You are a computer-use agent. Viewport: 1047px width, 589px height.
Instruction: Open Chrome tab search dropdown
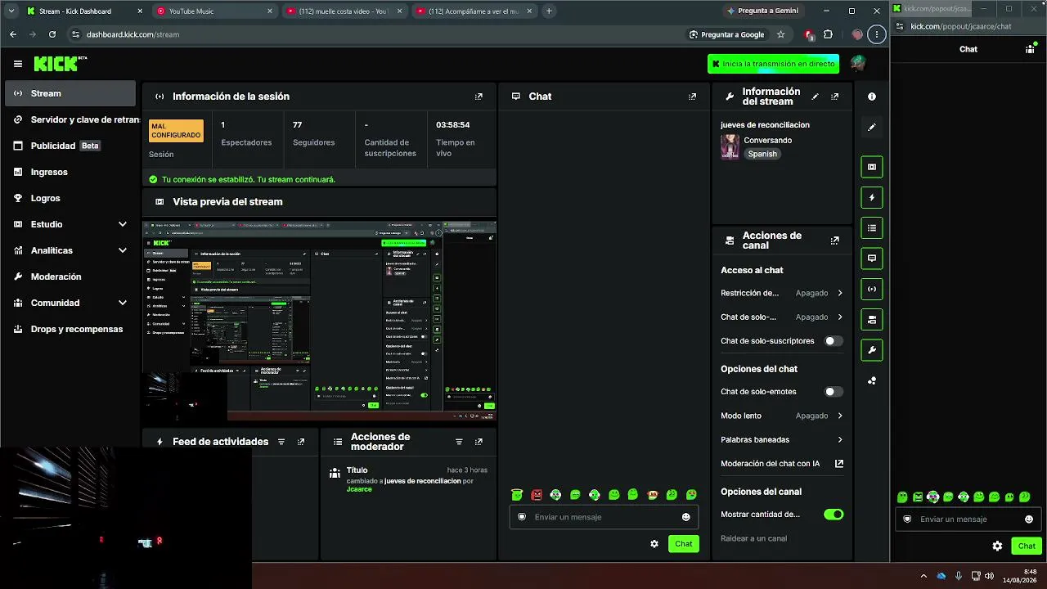[11, 11]
